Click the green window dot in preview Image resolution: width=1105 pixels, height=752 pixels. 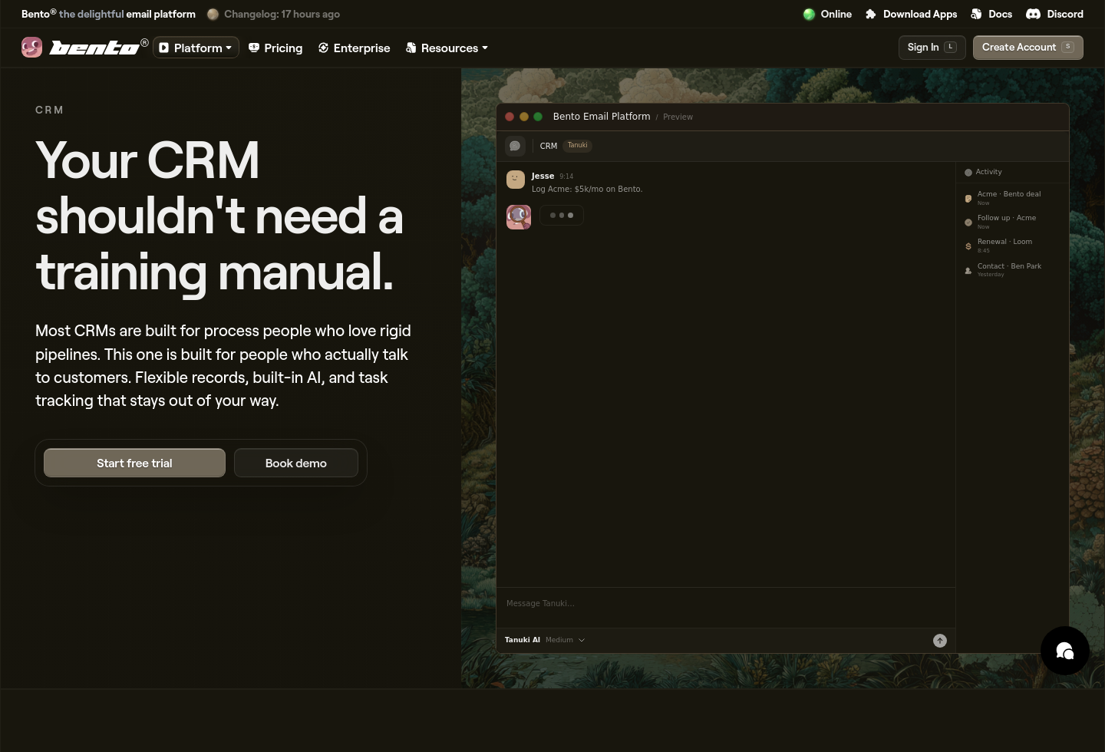(538, 117)
